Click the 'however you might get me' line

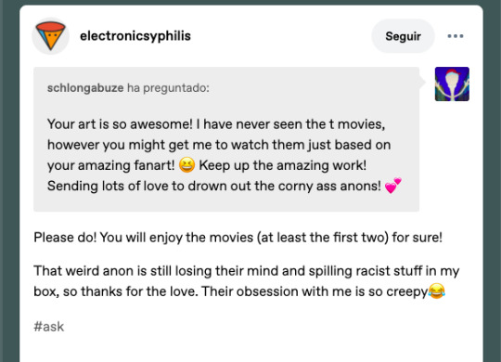219,145
